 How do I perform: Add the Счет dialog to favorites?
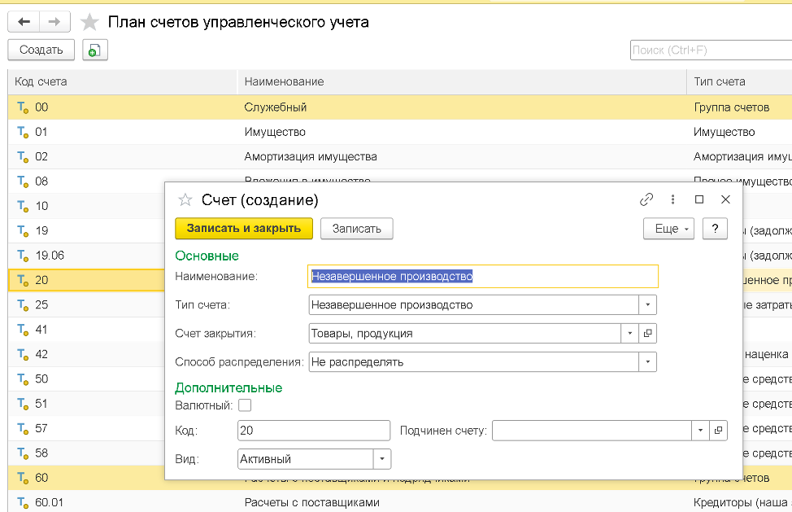(185, 200)
